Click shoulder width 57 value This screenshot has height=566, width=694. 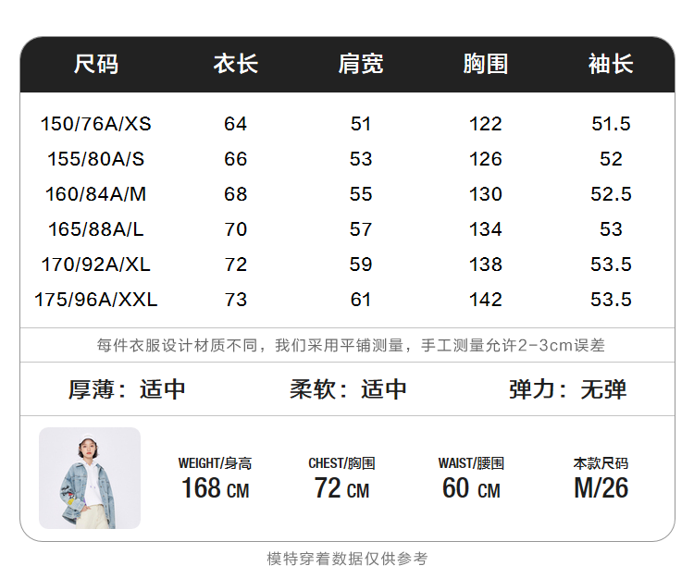coord(361,229)
